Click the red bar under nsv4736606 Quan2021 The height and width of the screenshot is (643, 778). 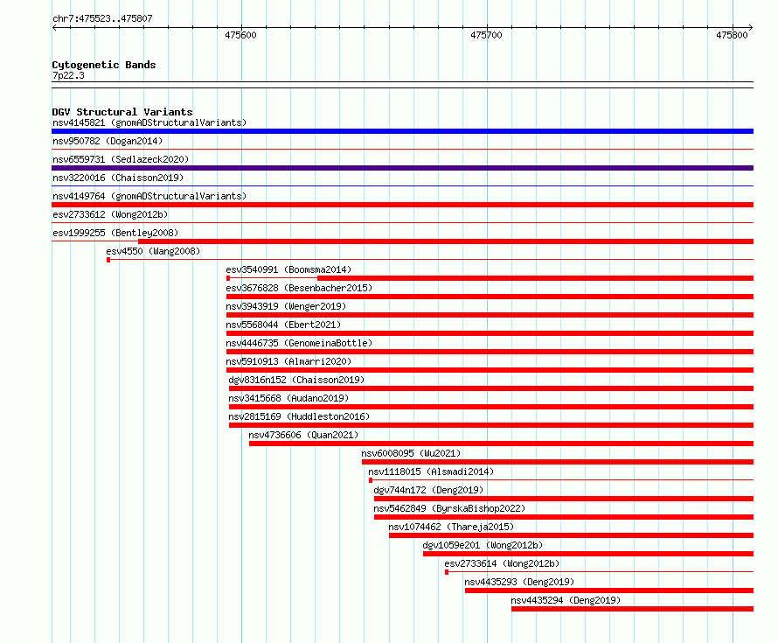click(501, 444)
